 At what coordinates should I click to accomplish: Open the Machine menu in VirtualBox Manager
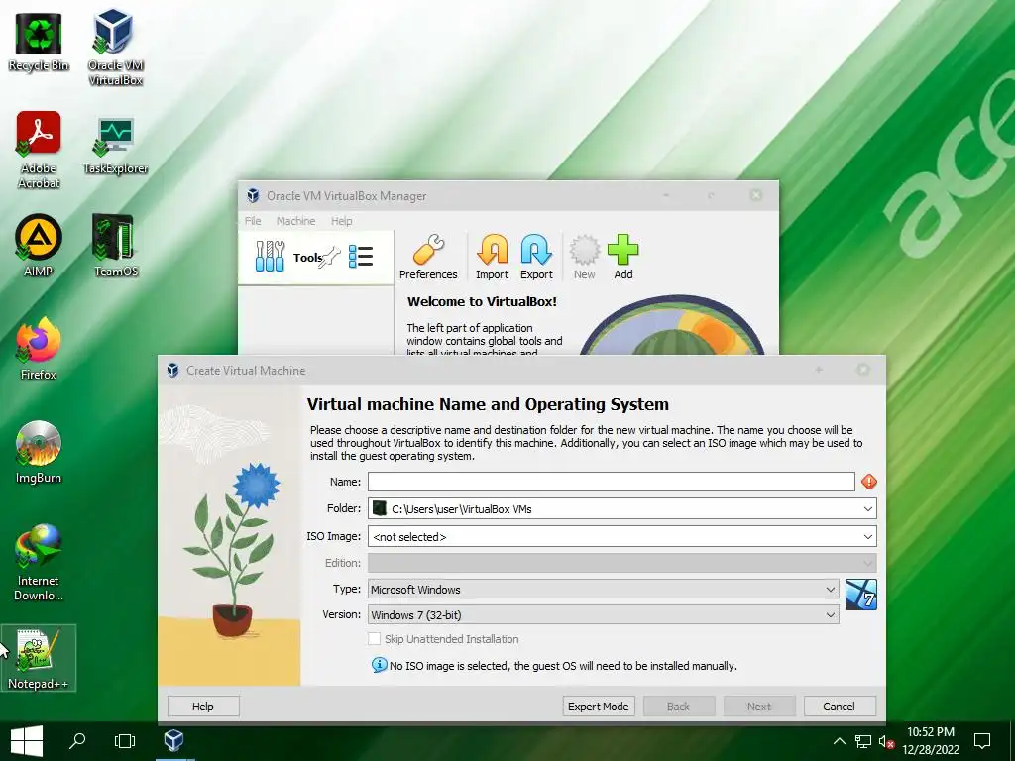click(295, 221)
